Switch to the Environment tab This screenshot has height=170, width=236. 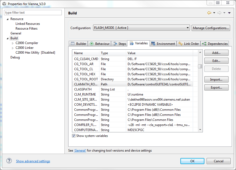[x=163, y=44]
